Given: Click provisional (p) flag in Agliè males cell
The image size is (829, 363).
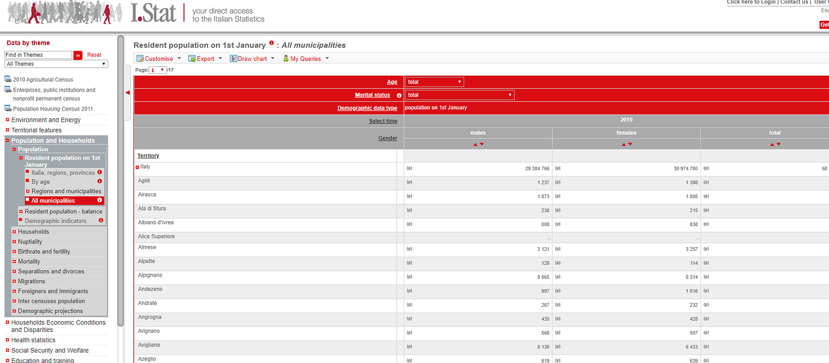Looking at the screenshot, I should click(x=409, y=182).
